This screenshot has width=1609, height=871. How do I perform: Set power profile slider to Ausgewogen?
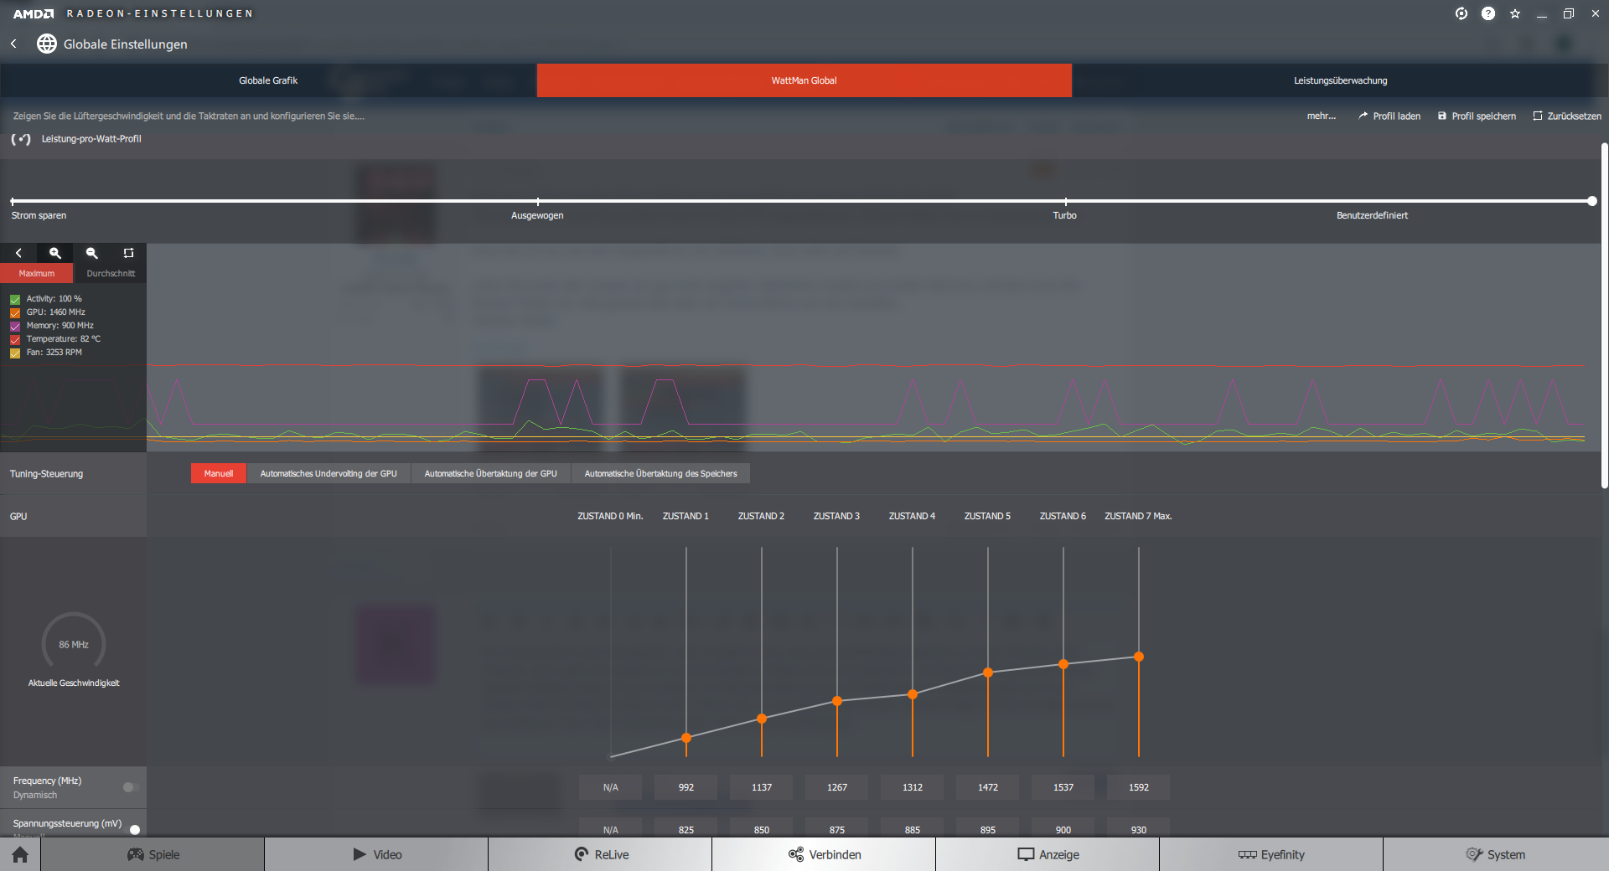click(x=538, y=201)
